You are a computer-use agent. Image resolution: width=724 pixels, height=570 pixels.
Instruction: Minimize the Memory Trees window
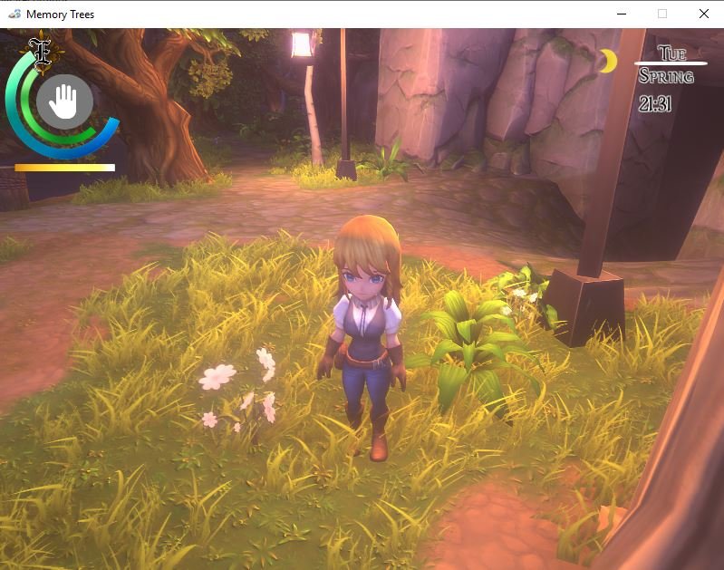622,14
